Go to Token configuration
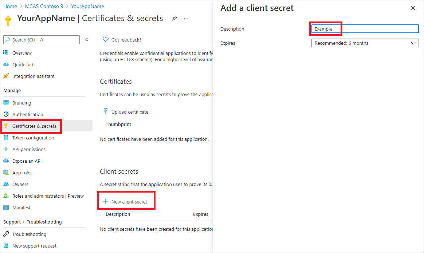This screenshot has height=253, width=424. click(33, 138)
